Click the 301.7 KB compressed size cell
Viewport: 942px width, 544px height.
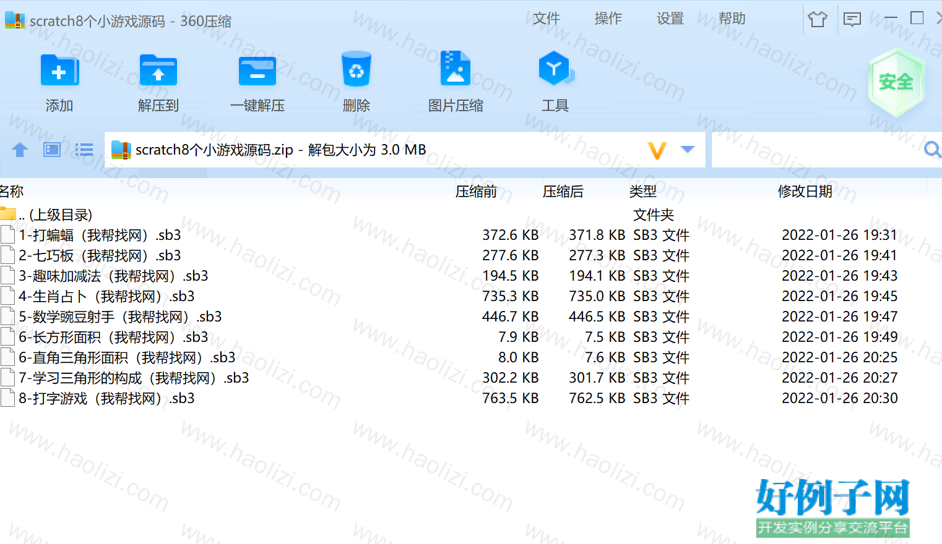(597, 378)
